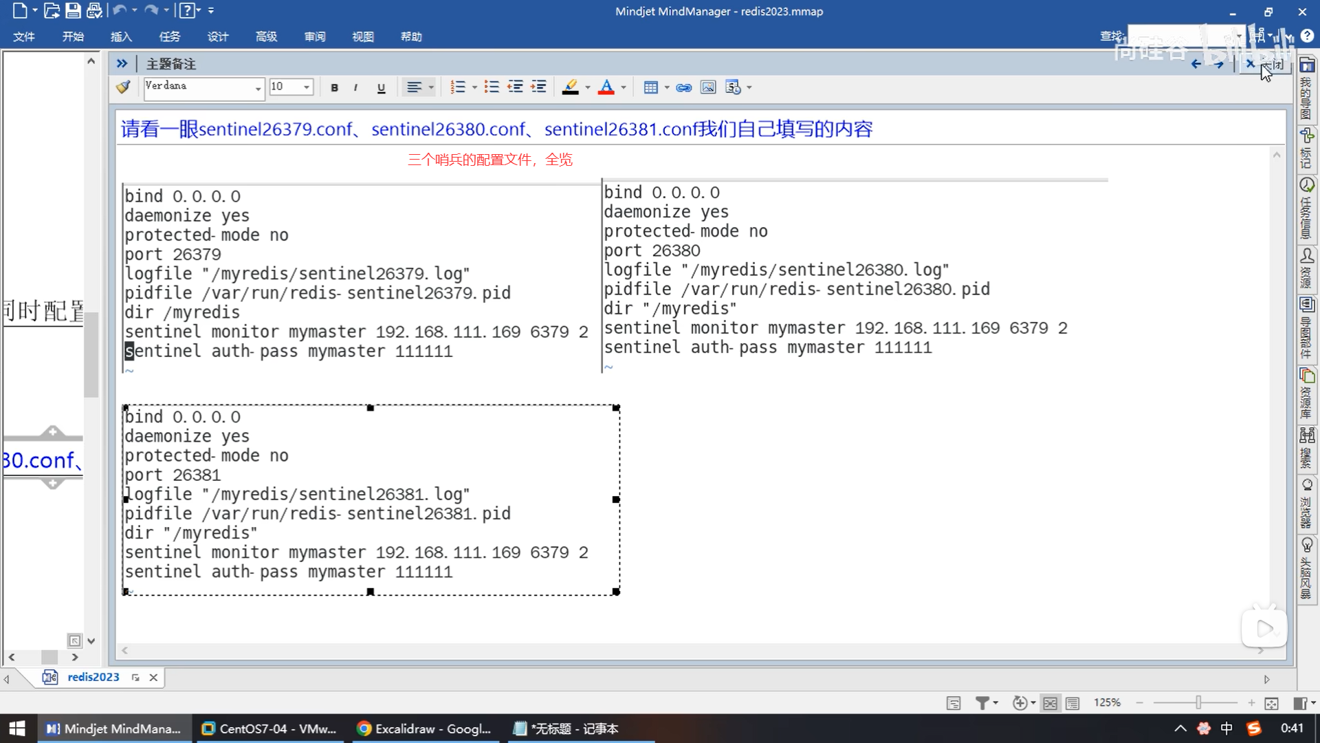Open the 插入 menu
This screenshot has width=1320, height=743.
tap(121, 36)
